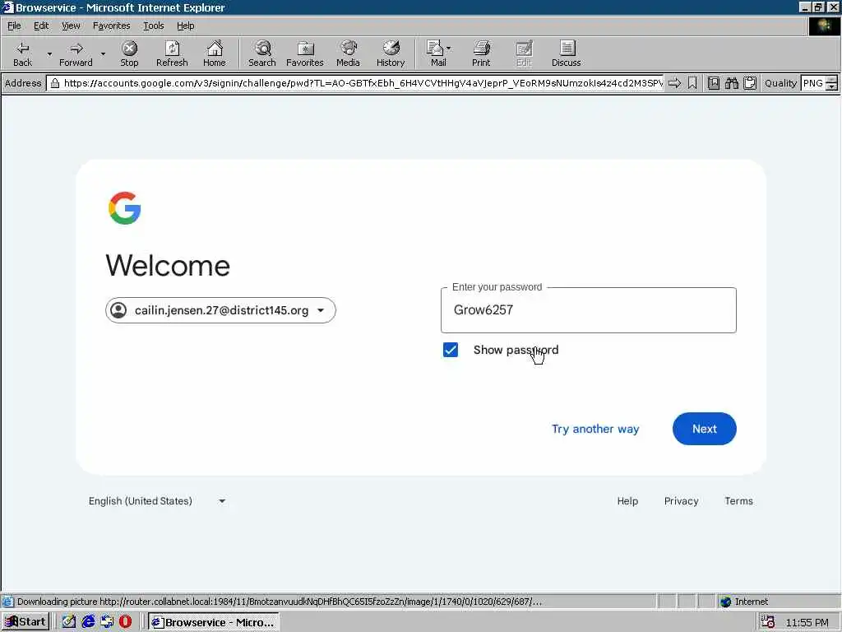Open the Discuss toolbar button
This screenshot has width=842, height=632.
(566, 53)
